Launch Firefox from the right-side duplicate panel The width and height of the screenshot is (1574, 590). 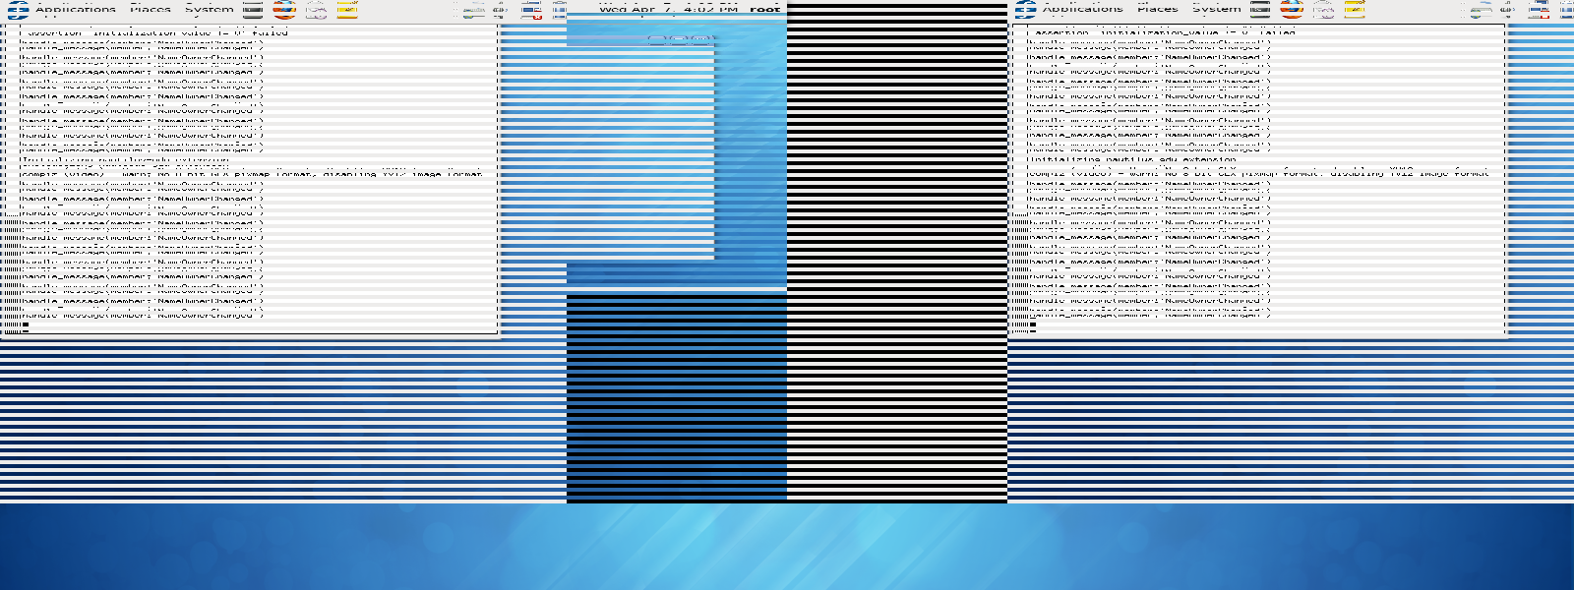pyautogui.click(x=1292, y=10)
